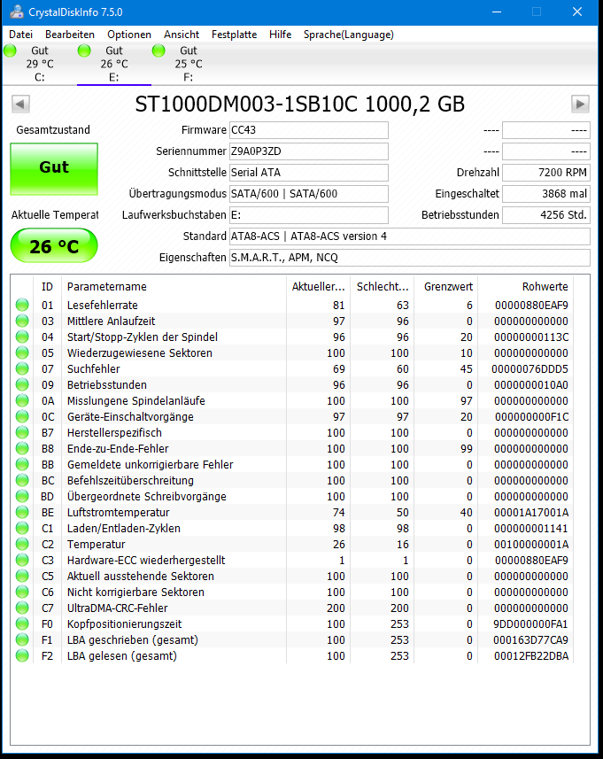Select the Misslungene Spindelanläufe row

coord(292,401)
